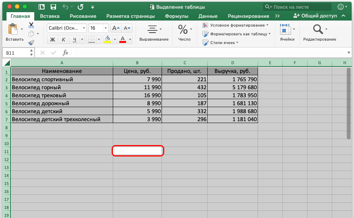Toggle Underline (Ч) formatting
Viewport: 354px width, 218px height.
click(75, 39)
